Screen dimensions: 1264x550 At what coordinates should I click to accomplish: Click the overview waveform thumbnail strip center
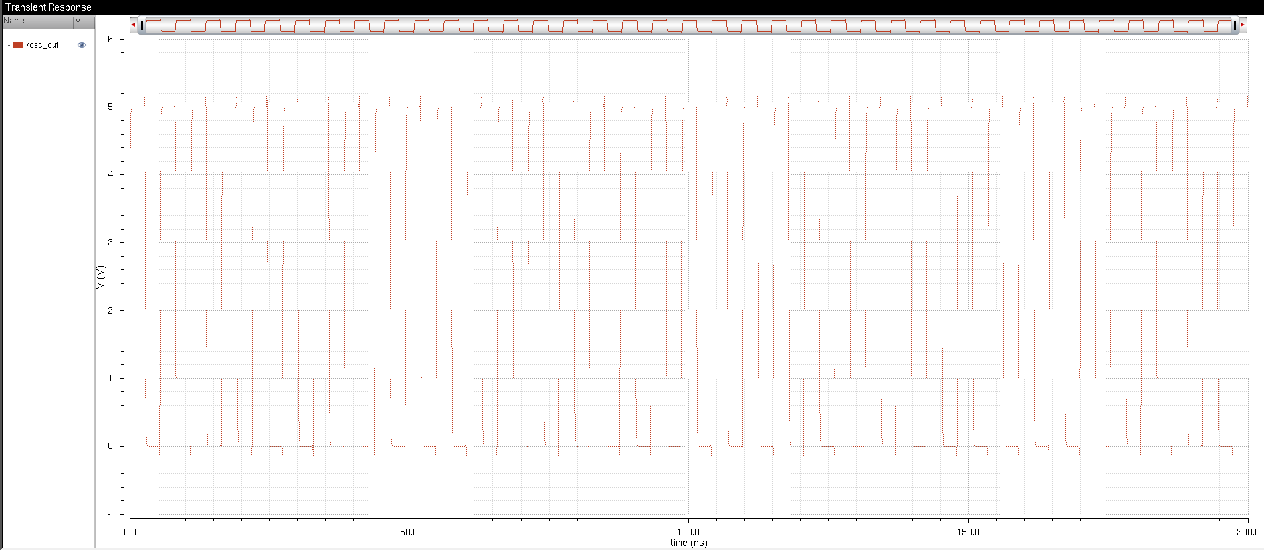click(x=688, y=25)
